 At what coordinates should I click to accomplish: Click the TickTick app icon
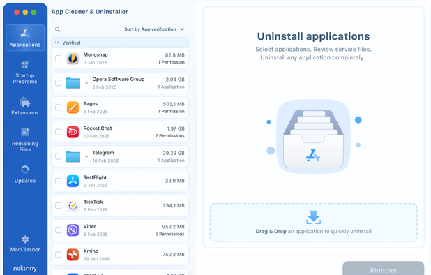pos(73,205)
